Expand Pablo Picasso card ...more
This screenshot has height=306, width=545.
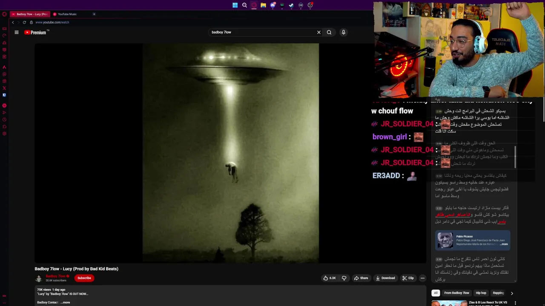[x=504, y=244]
